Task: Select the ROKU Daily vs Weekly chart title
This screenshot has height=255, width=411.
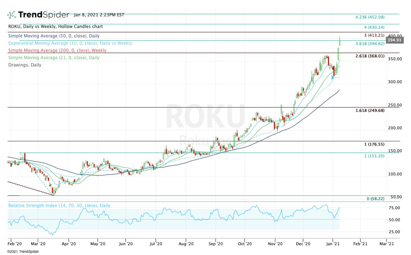Action: click(x=55, y=26)
